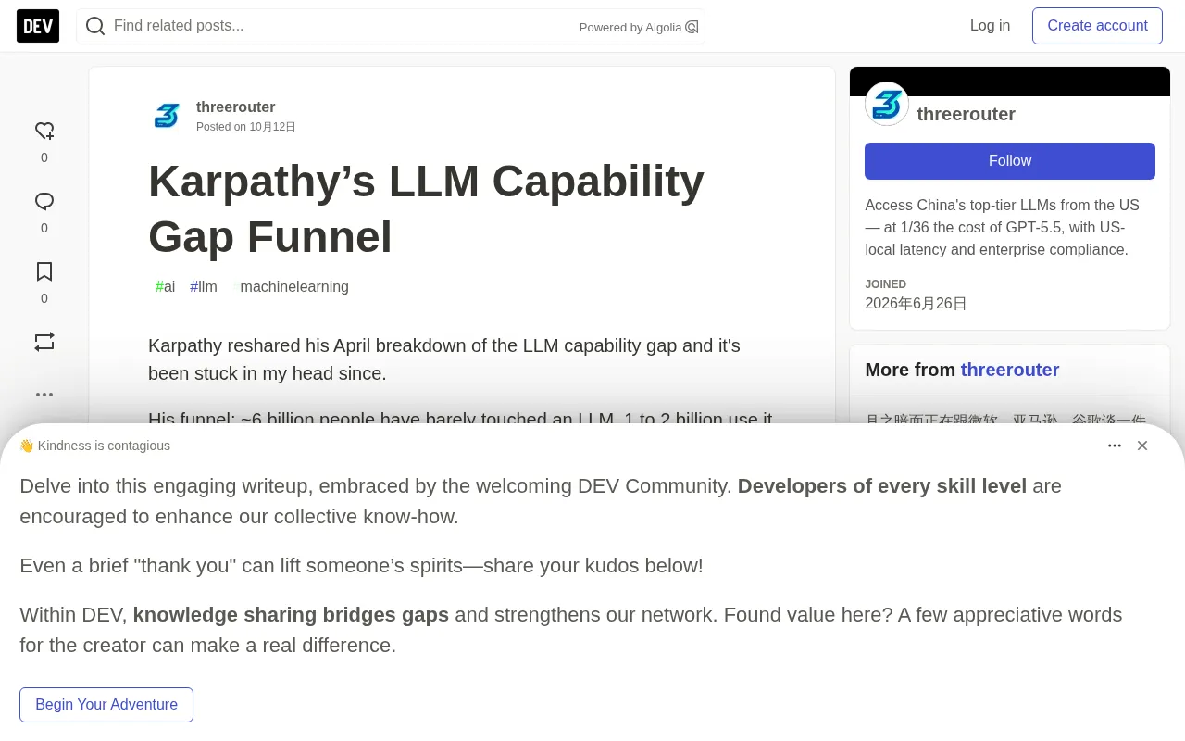Jump to comments via speech bubble icon
The width and height of the screenshot is (1185, 741).
tap(44, 201)
